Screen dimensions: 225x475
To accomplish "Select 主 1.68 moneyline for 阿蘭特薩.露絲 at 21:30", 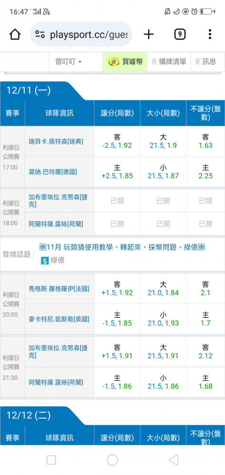I will pos(206,382).
